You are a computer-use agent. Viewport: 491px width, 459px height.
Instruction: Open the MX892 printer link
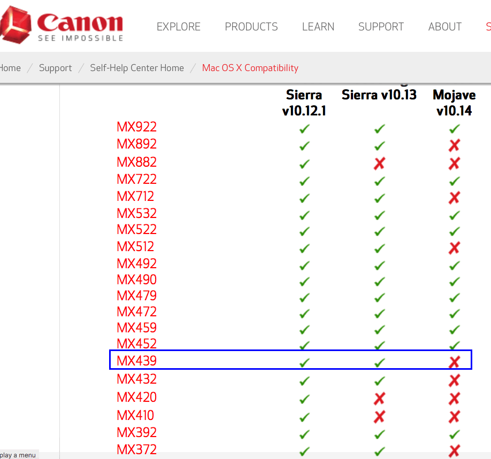click(x=136, y=144)
